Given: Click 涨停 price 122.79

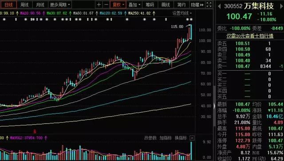Looking at the screenshot, I should click(243, 141).
